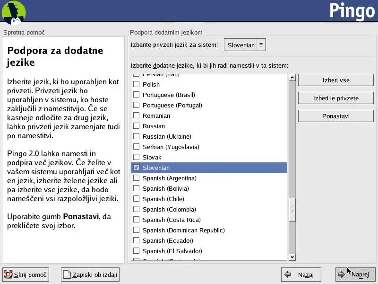Click the language list scroll down arrow
This screenshot has width=378, height=284.
(292, 257)
